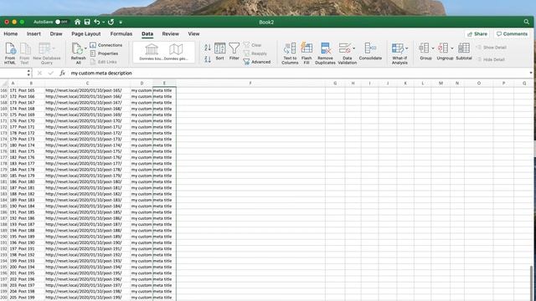Image resolution: width=536 pixels, height=301 pixels.
Task: Open Connections
Action: click(x=106, y=45)
